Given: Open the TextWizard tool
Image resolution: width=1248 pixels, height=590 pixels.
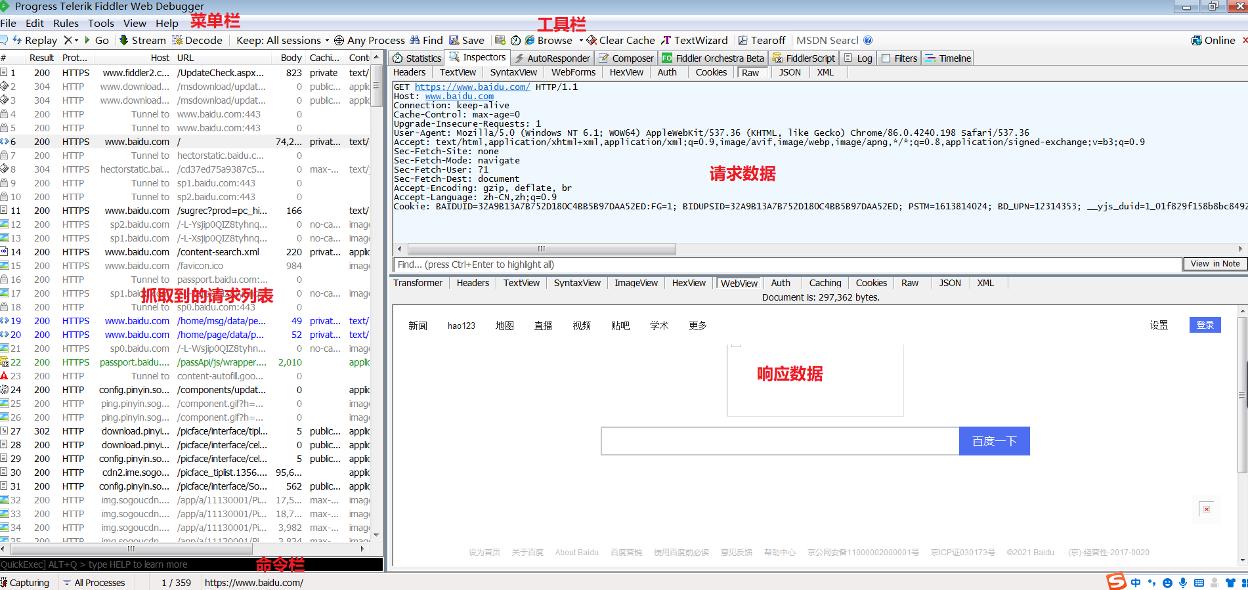Looking at the screenshot, I should [695, 40].
